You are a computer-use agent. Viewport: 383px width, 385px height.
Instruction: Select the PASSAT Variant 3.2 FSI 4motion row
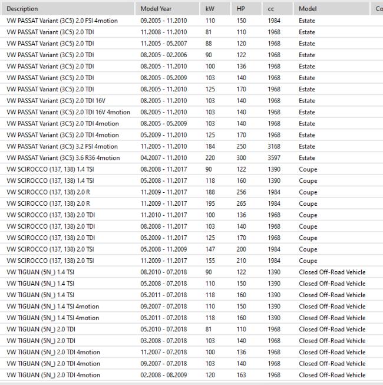[x=191, y=146]
